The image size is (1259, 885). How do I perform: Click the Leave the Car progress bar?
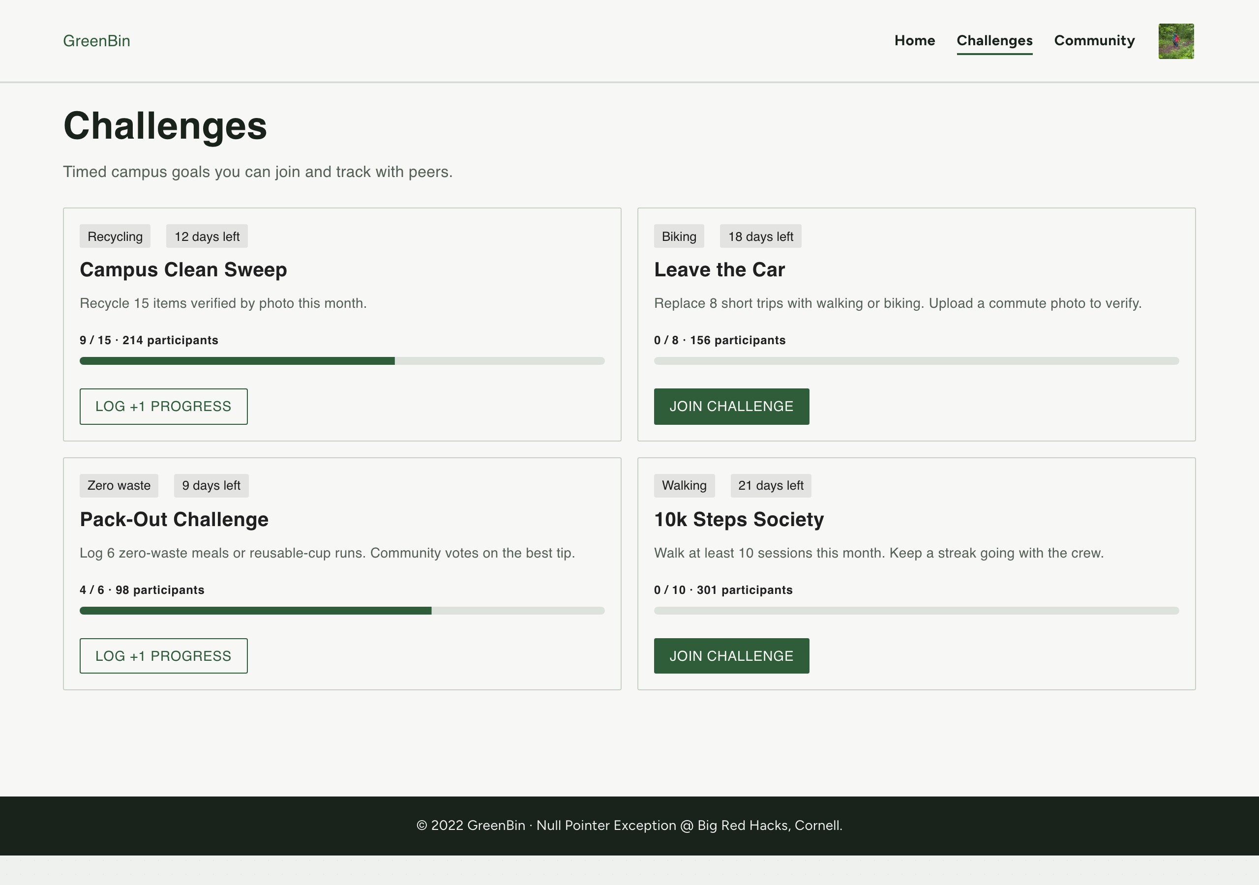click(916, 361)
